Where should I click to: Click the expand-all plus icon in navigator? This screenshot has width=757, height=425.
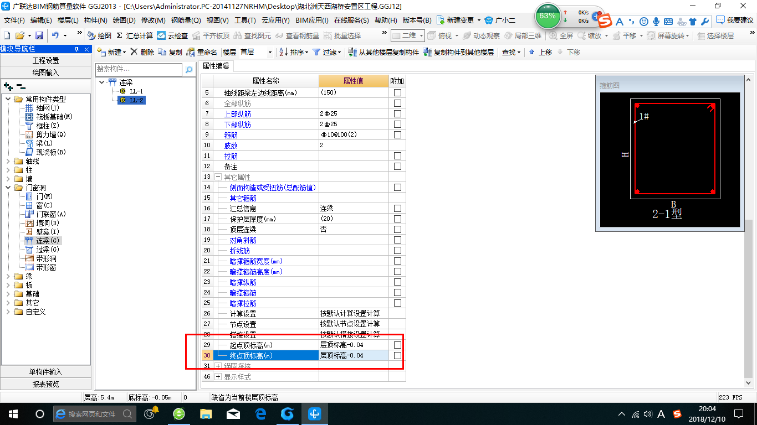tap(8, 86)
